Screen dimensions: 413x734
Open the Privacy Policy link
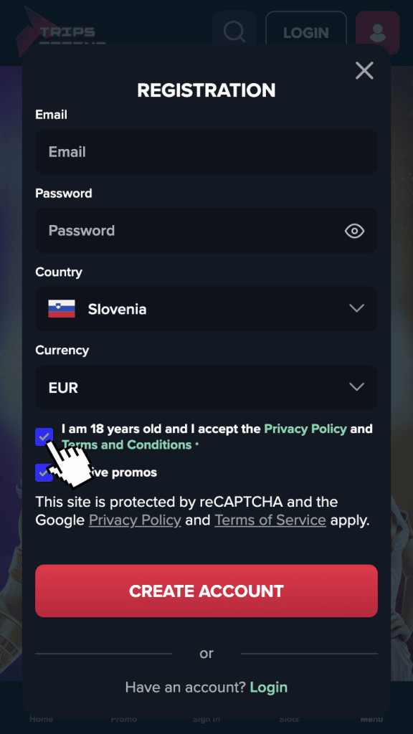(x=305, y=429)
